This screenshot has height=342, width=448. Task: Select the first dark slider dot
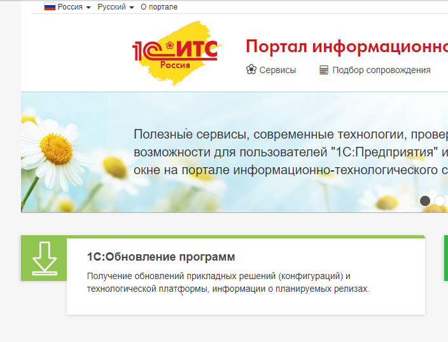(425, 201)
